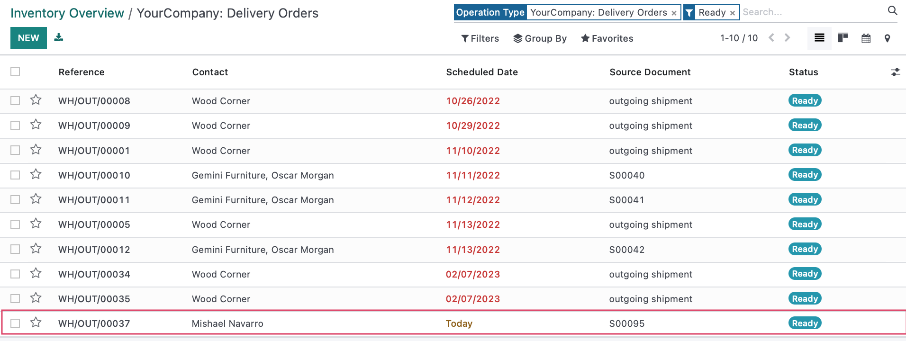Switch to Calendar view
Viewport: 906px width, 341px height.
pyautogui.click(x=866, y=38)
